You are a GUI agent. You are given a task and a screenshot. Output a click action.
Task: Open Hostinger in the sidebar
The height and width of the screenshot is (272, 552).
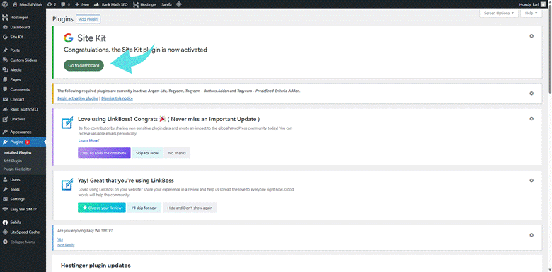click(23, 17)
